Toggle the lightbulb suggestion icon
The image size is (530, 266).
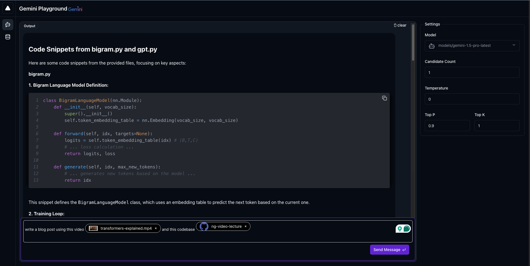(400, 229)
